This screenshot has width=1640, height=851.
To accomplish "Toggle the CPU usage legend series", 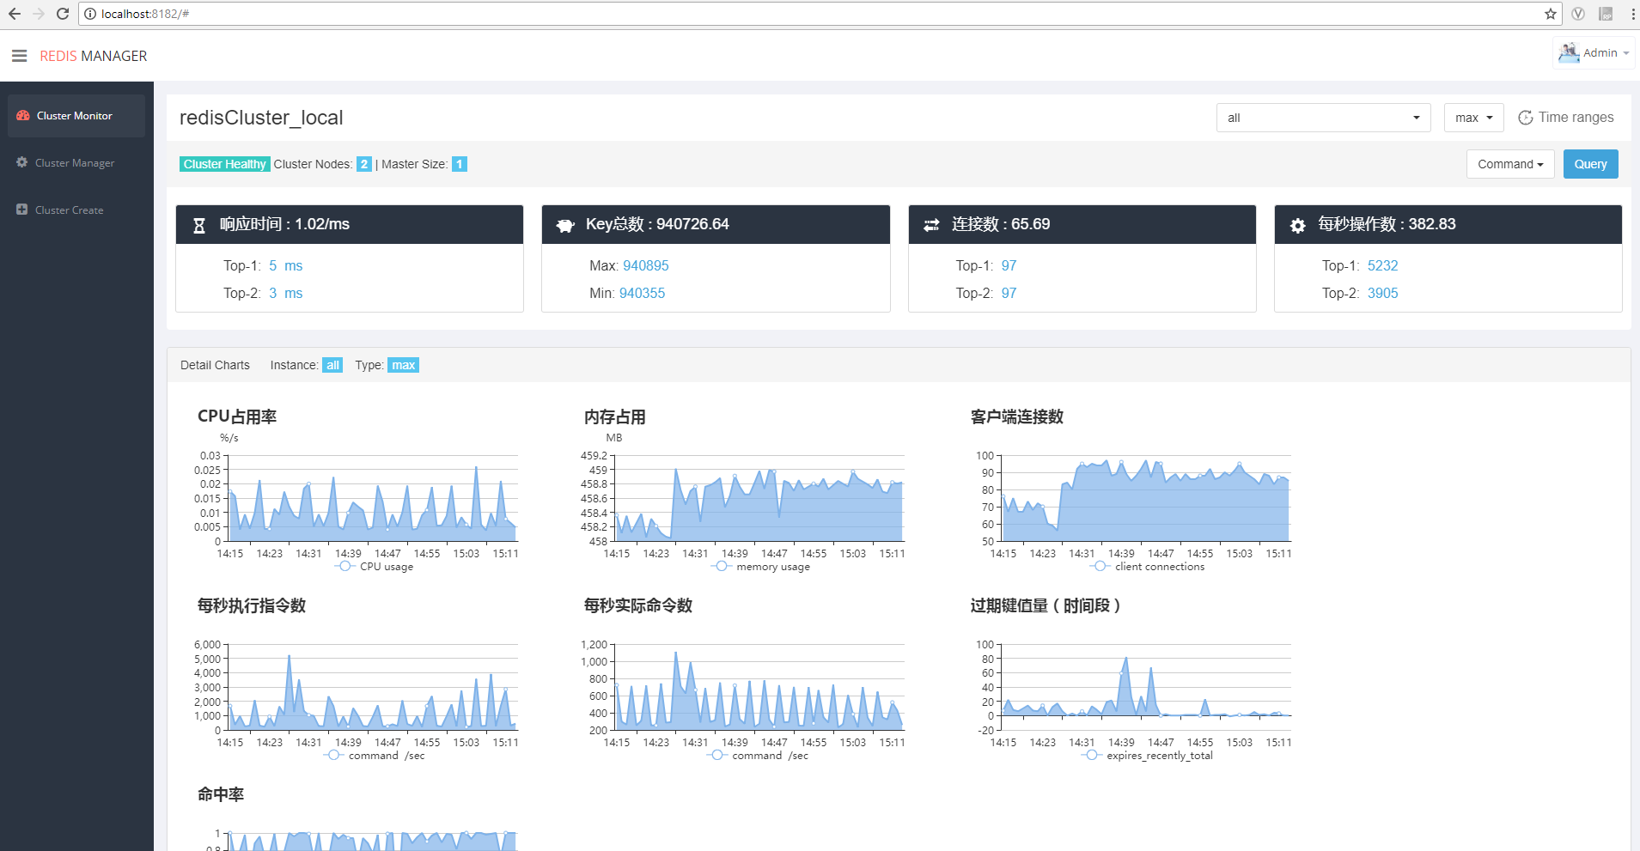I will [x=374, y=567].
